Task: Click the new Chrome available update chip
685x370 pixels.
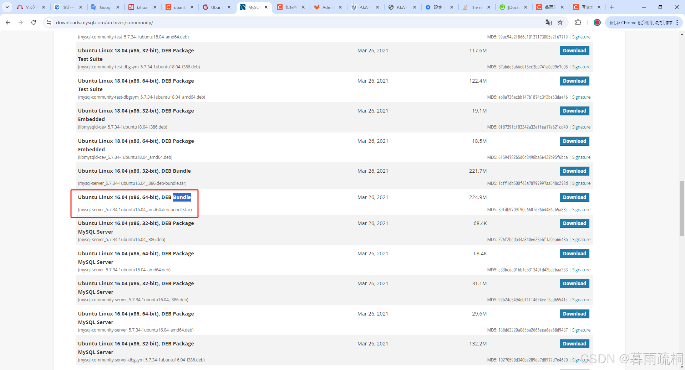Action: pos(640,22)
